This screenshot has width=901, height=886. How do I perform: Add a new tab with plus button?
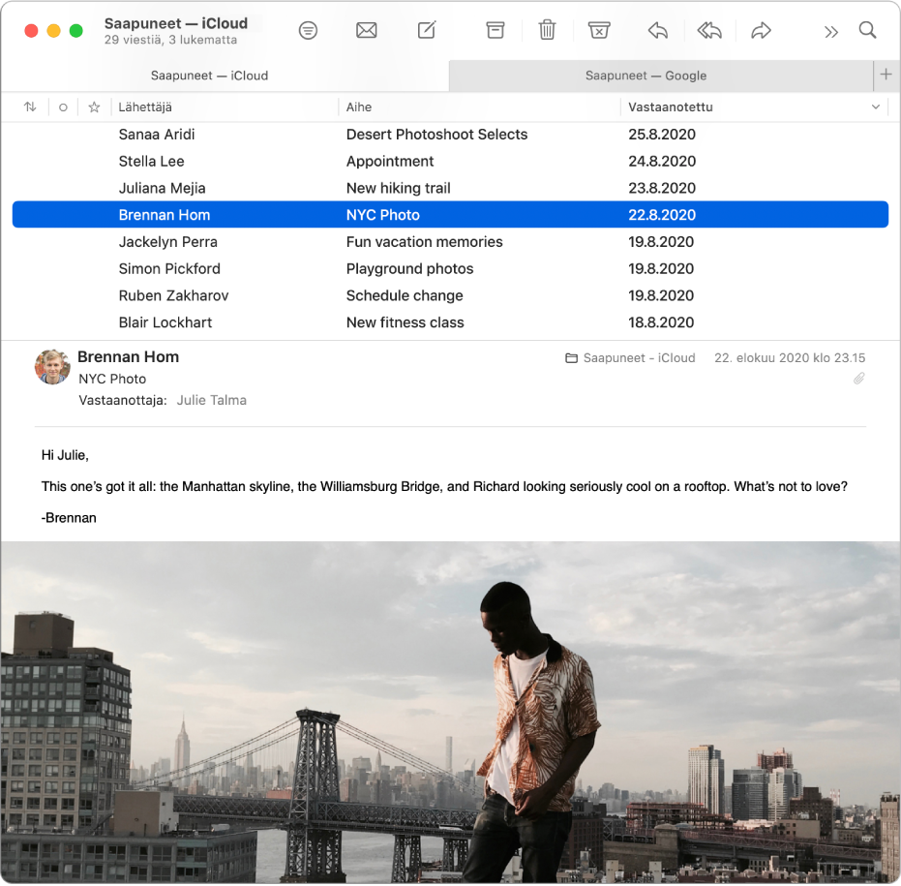tap(886, 75)
